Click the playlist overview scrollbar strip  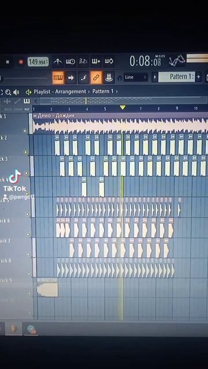click(x=123, y=101)
